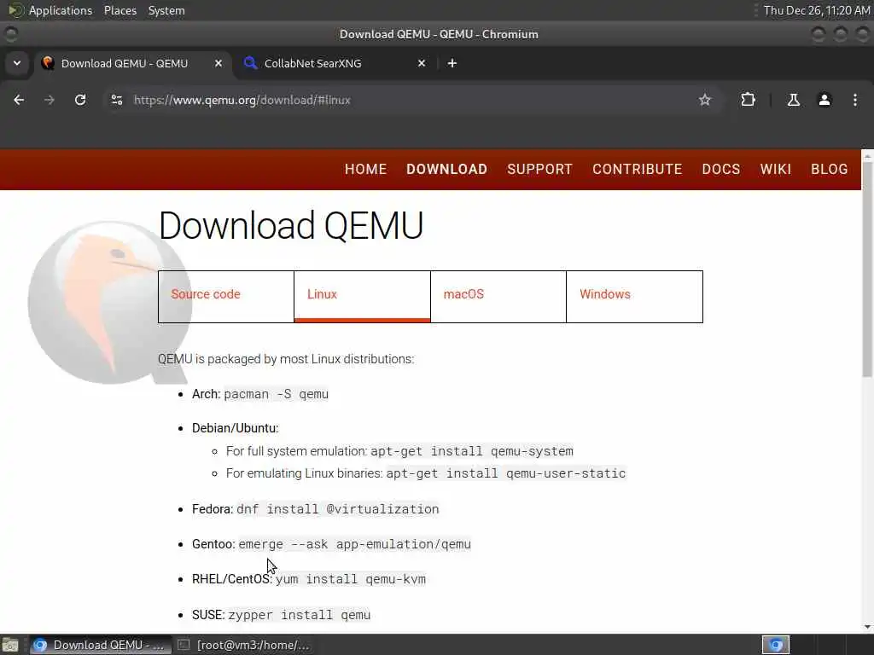Click the forward navigation arrow

pos(50,100)
